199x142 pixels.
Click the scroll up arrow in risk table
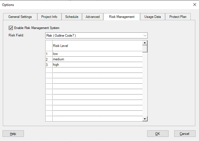click(x=145, y=43)
